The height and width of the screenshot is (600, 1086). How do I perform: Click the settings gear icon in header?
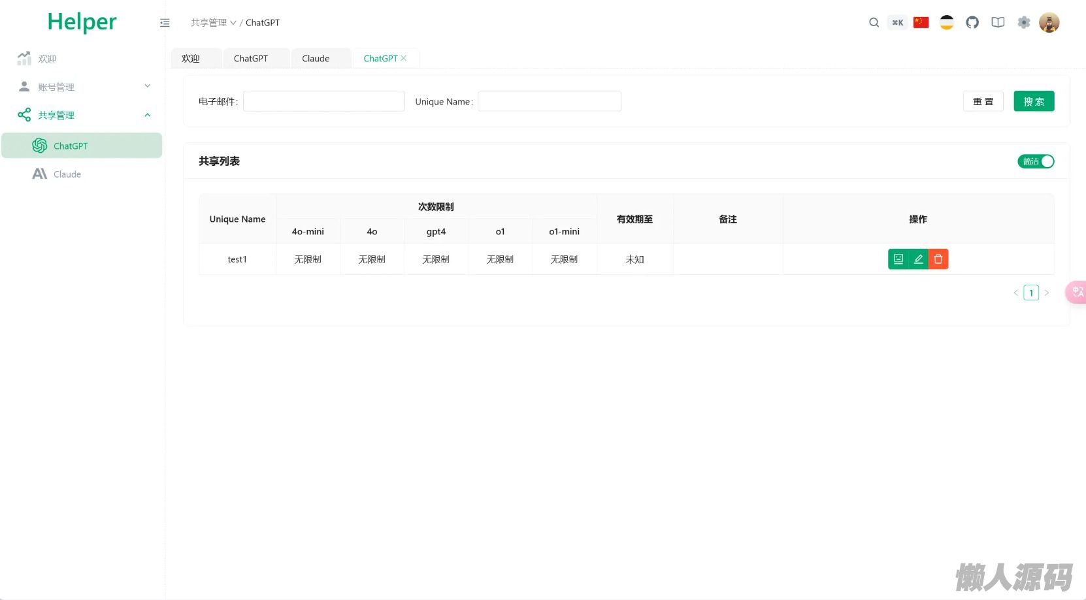[1023, 23]
